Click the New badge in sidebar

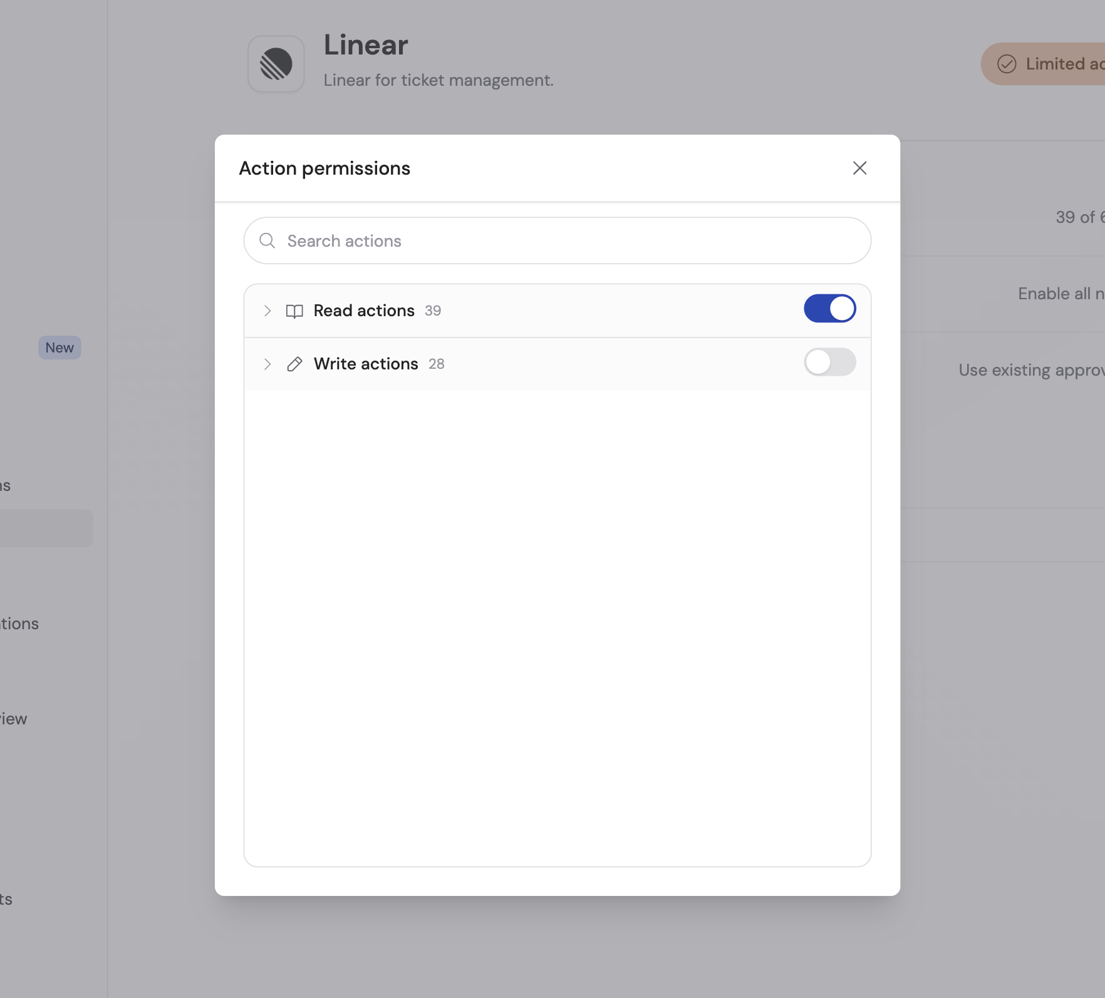[60, 347]
